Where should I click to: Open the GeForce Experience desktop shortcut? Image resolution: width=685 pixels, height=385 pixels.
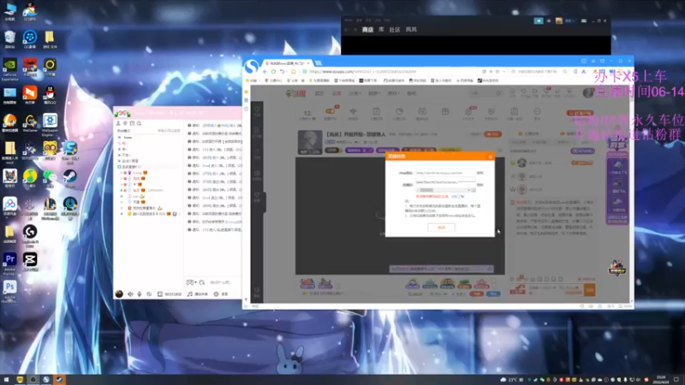9,69
